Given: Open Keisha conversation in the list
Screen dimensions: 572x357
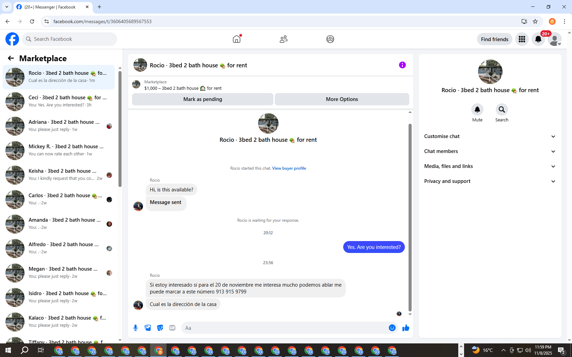Looking at the screenshot, I should tap(59, 175).
